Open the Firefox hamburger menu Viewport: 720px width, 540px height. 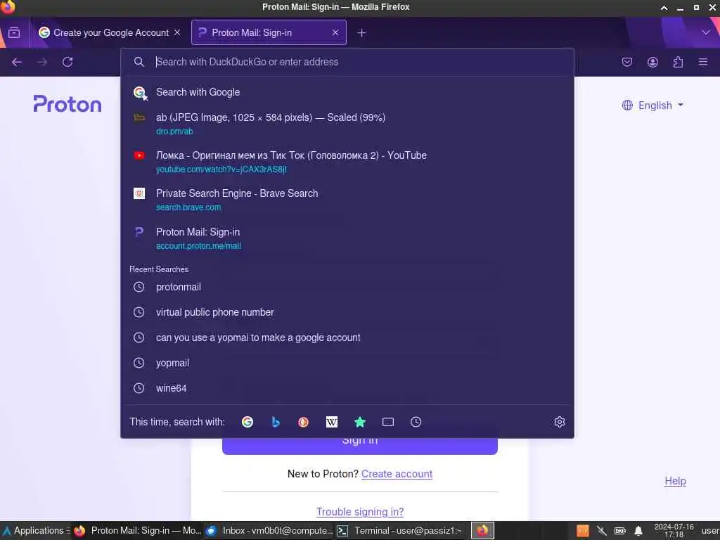703,62
